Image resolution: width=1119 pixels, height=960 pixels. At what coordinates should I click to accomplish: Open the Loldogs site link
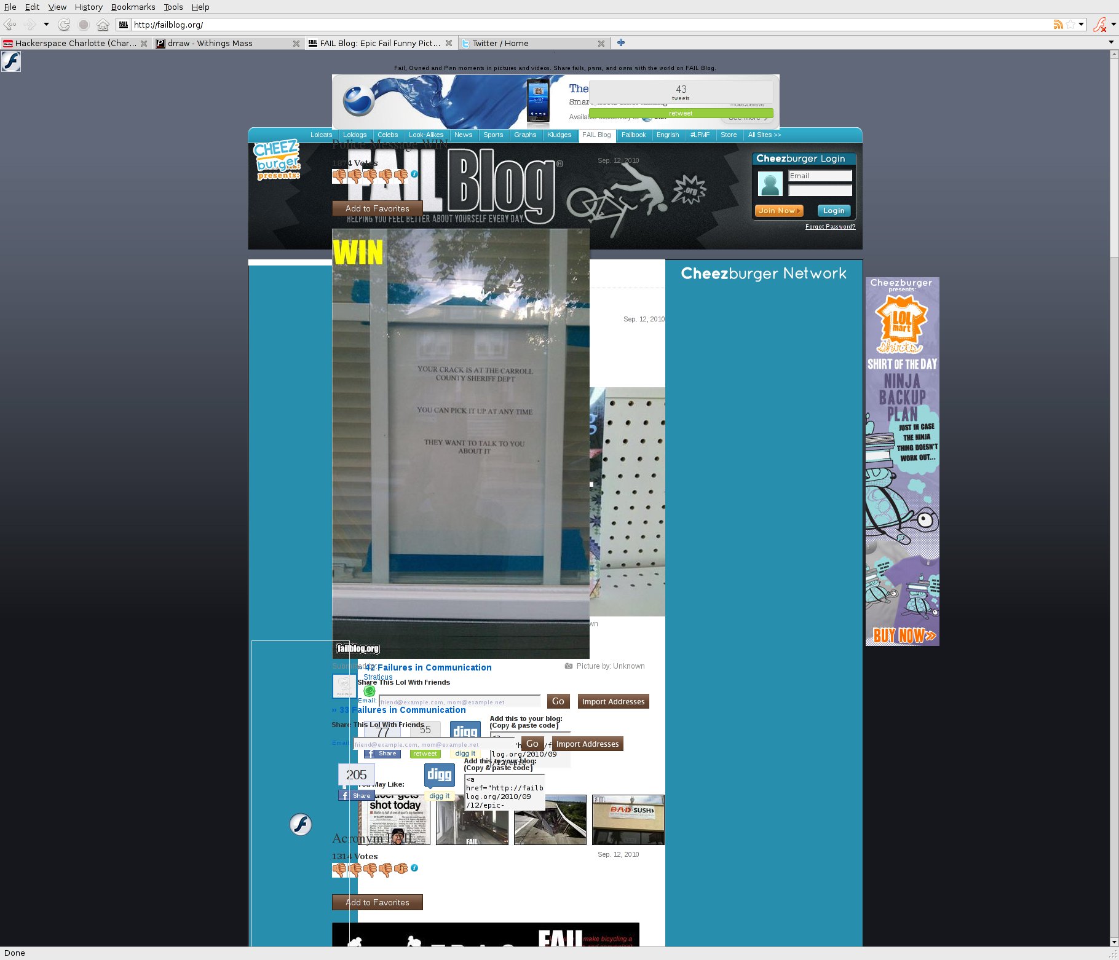click(355, 135)
